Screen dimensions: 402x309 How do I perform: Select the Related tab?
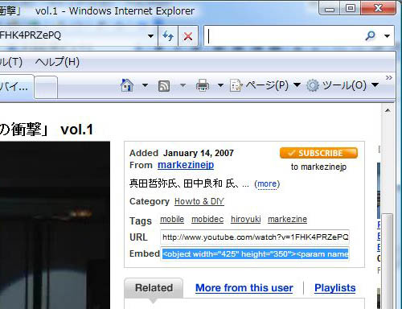point(154,288)
